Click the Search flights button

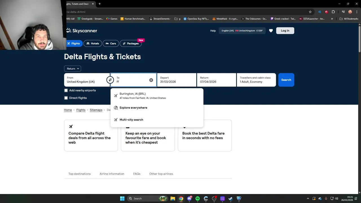click(x=286, y=80)
